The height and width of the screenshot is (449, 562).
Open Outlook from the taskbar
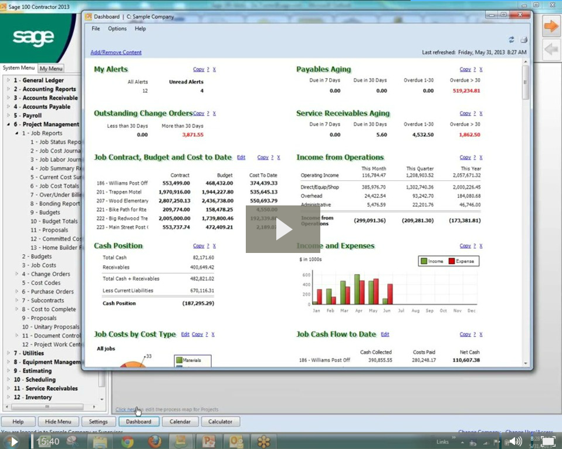[x=236, y=441]
